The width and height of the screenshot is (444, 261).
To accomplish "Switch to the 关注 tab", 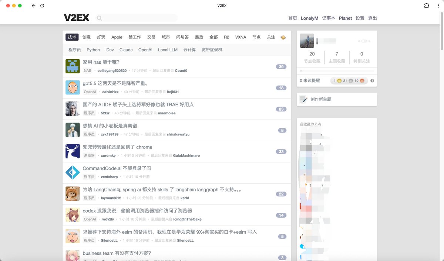I will point(271,37).
